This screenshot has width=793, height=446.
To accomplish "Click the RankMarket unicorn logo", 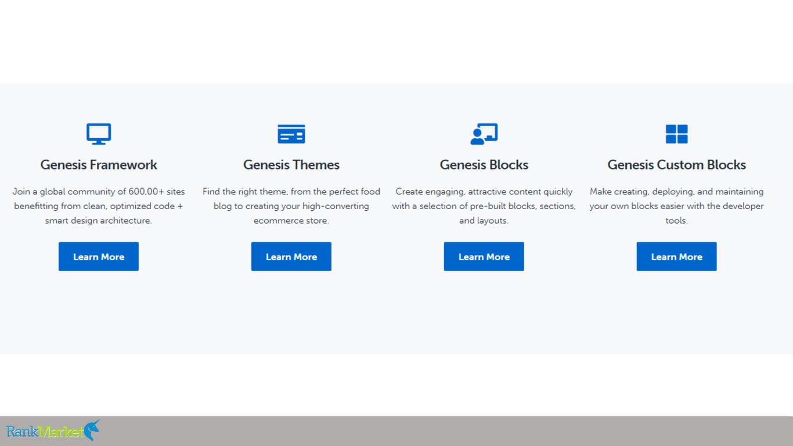I will pyautogui.click(x=53, y=431).
